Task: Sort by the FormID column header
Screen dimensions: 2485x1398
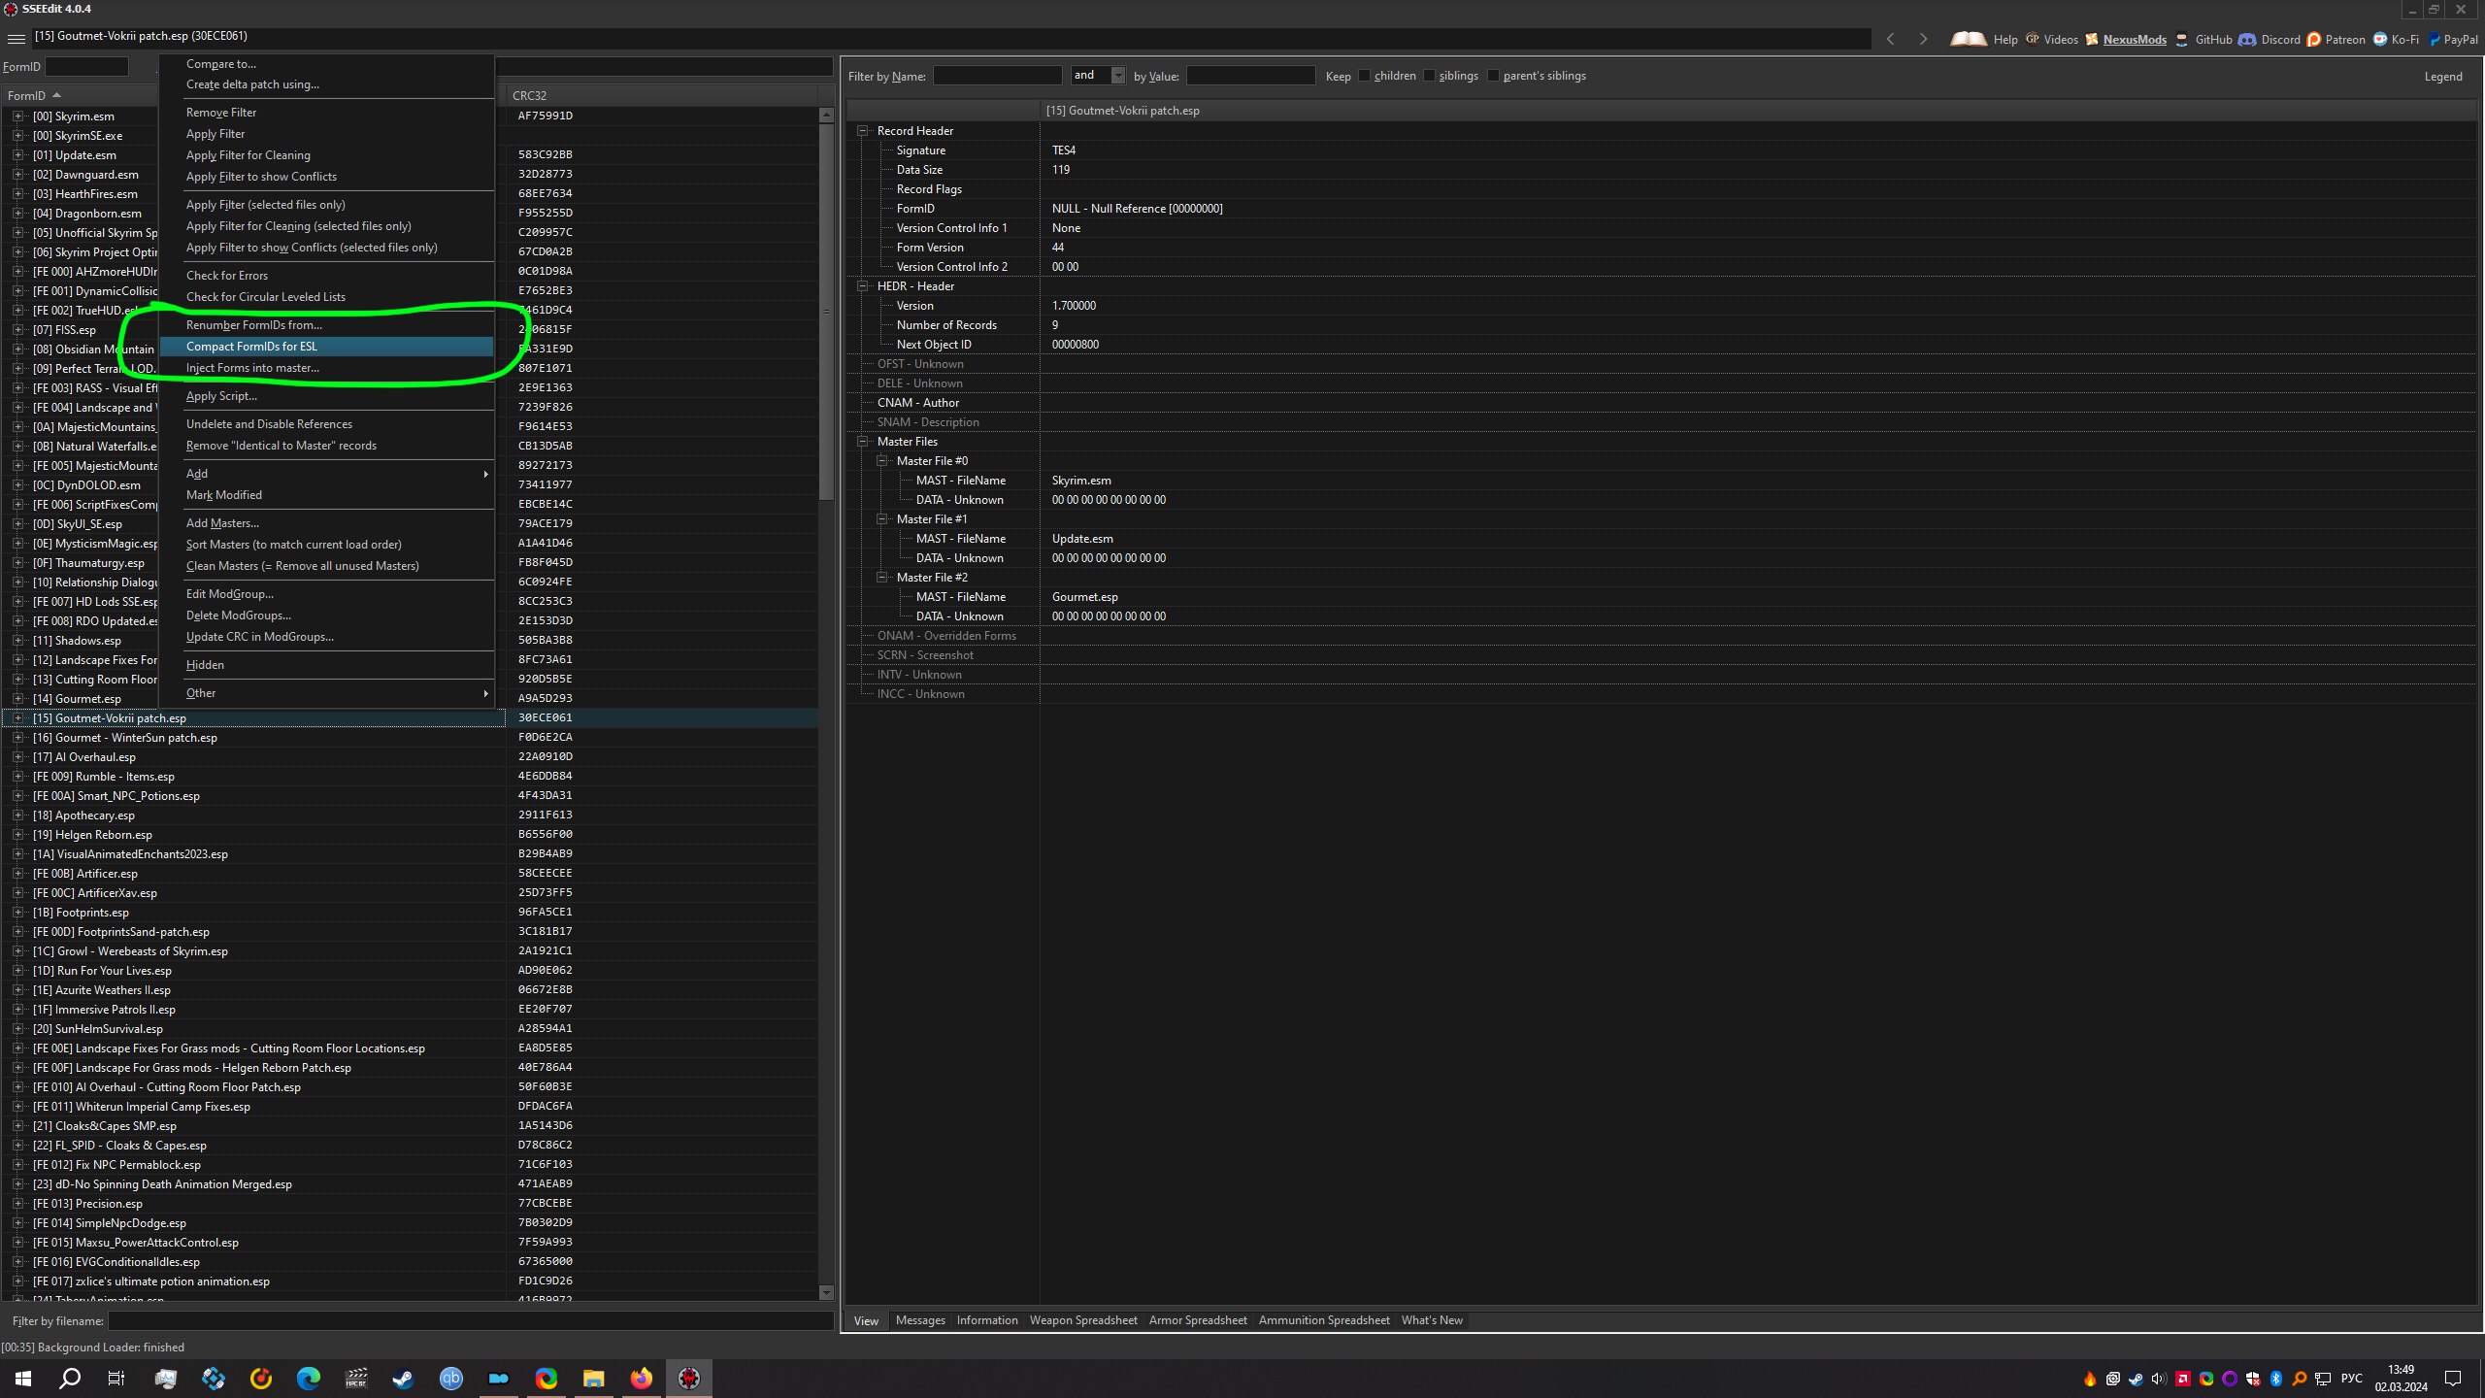Action: [x=252, y=95]
